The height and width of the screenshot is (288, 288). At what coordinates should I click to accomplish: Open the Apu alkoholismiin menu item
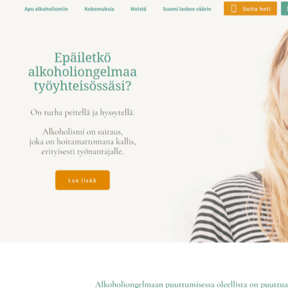tap(46, 9)
